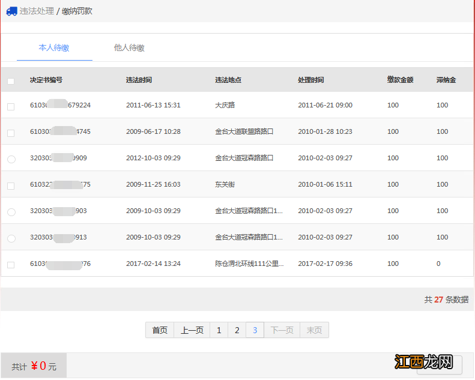The image size is (475, 380).
Task: Click decision number ending 76
Action: 60,264
